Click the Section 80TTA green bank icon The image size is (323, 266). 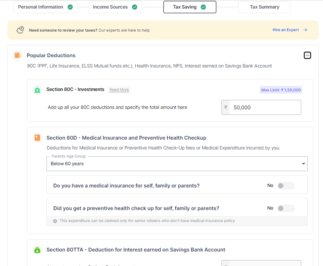(x=38, y=250)
